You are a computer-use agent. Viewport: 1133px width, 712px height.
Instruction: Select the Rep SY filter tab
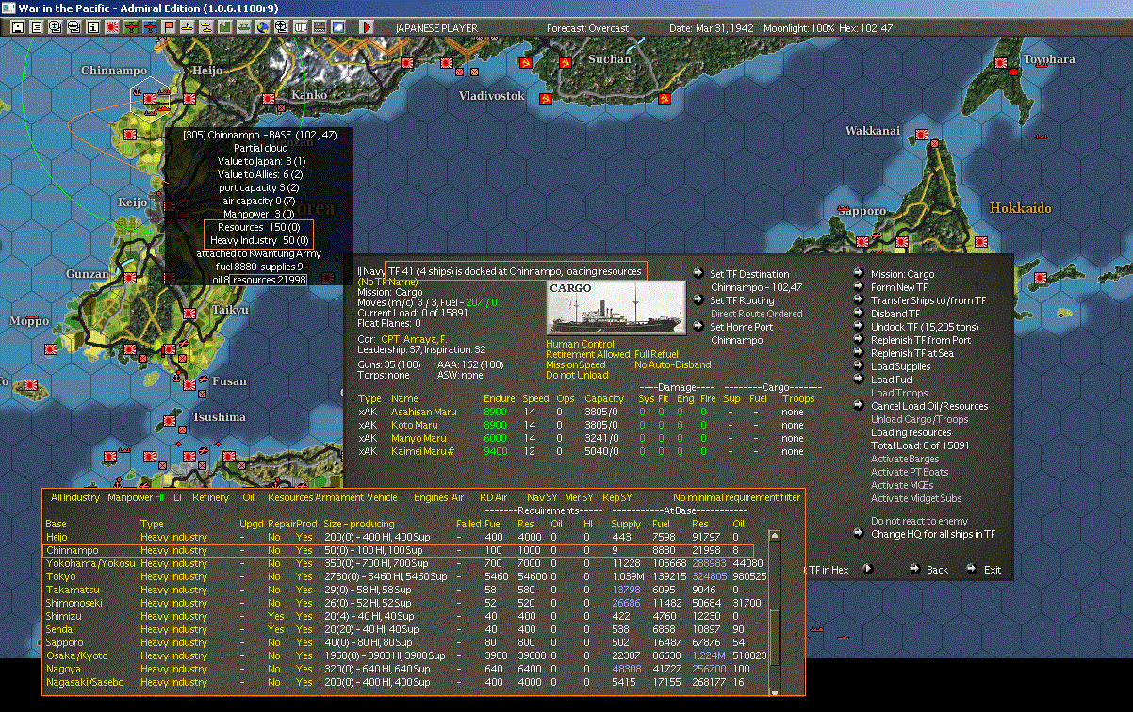click(617, 497)
